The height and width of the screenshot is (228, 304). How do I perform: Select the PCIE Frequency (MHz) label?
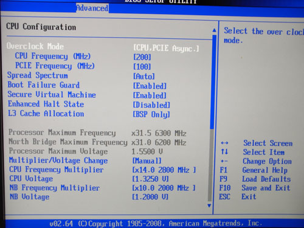[x=55, y=66]
